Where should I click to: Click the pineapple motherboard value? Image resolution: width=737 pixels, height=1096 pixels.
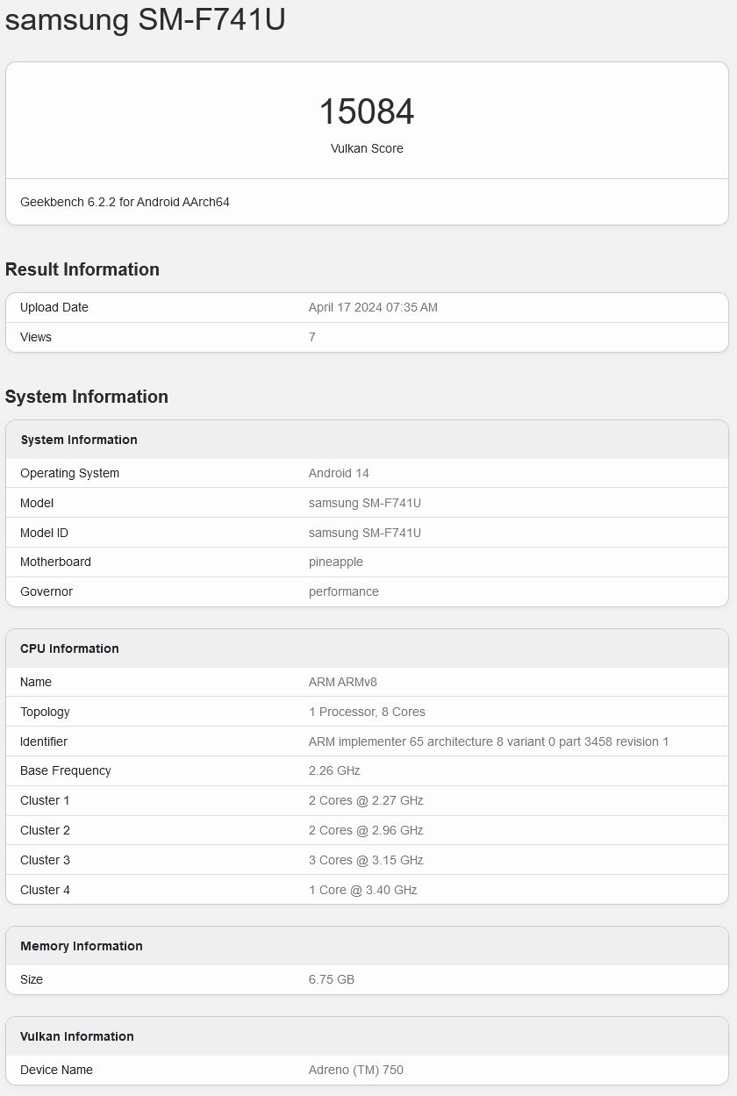(336, 562)
